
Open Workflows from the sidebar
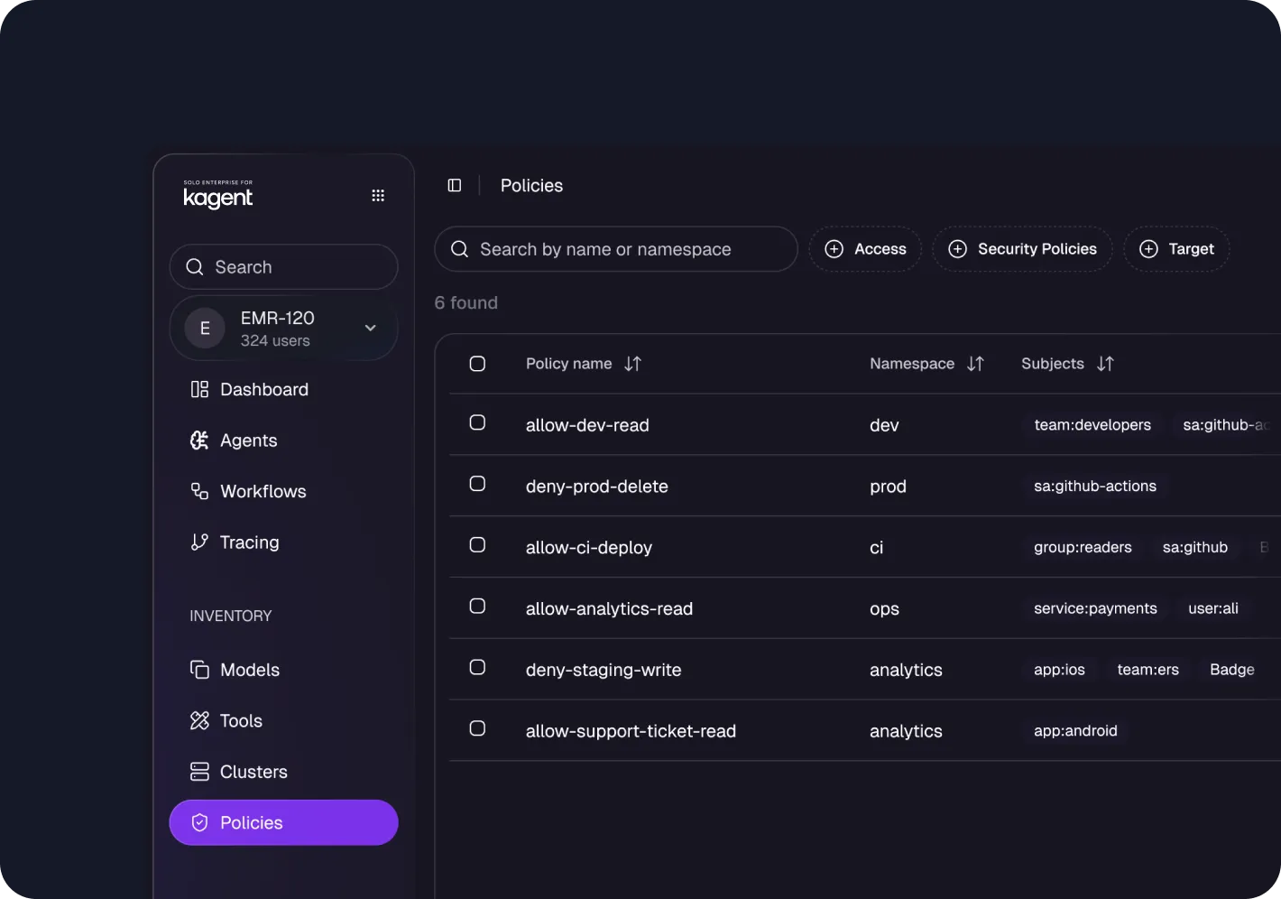coord(283,491)
